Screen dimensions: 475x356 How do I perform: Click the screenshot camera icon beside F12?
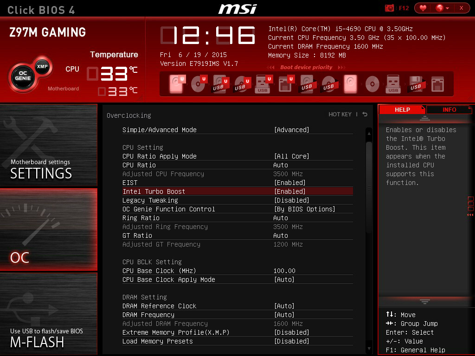(x=389, y=8)
